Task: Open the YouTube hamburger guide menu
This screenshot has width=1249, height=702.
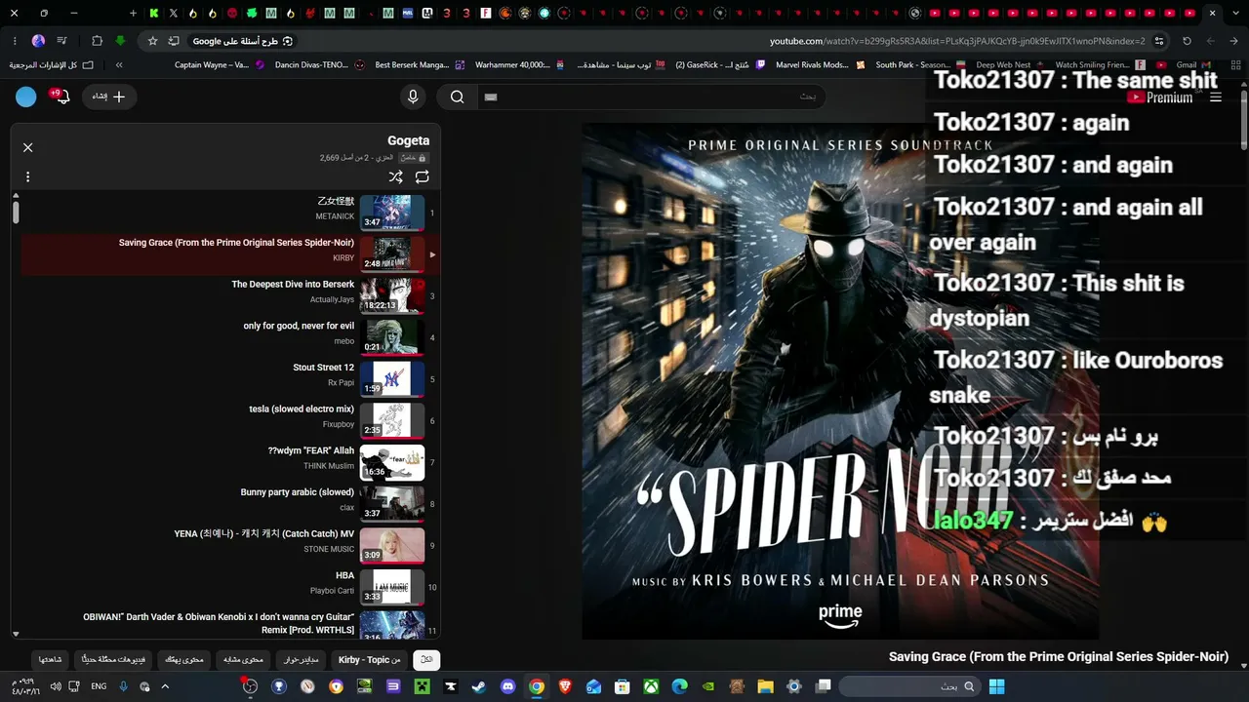Action: 1216,97
